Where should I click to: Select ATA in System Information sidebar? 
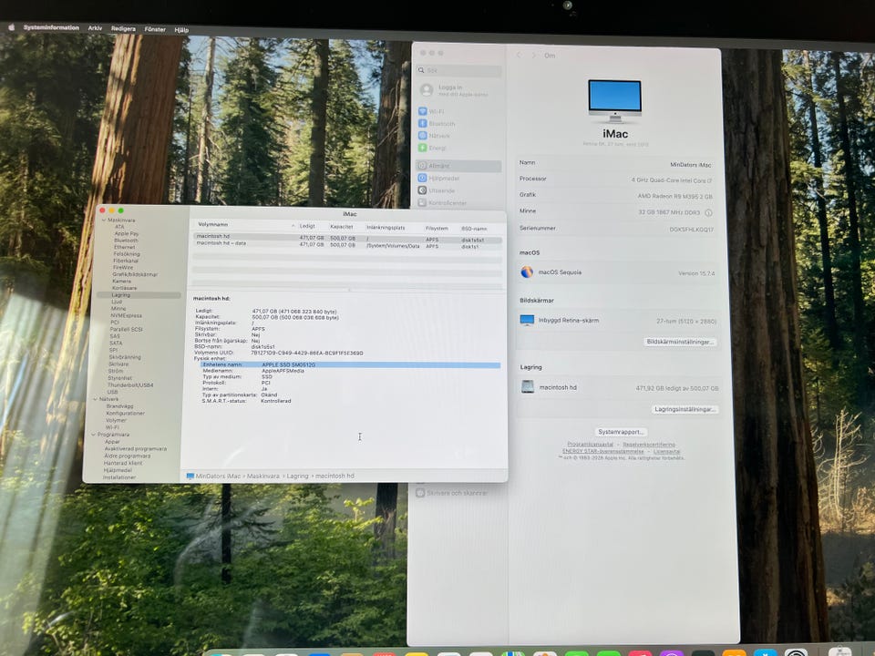click(119, 227)
